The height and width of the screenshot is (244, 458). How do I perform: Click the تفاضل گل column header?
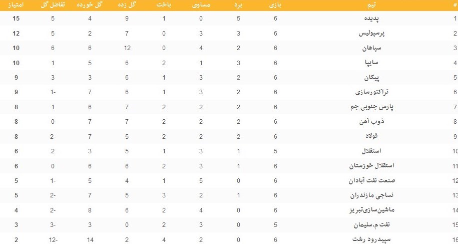52,5
